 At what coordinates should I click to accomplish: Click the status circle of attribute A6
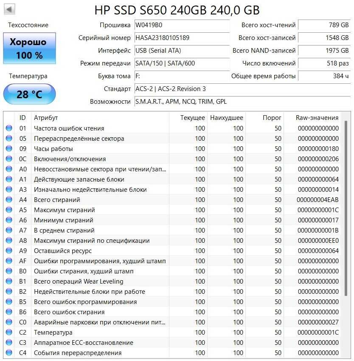point(9,220)
